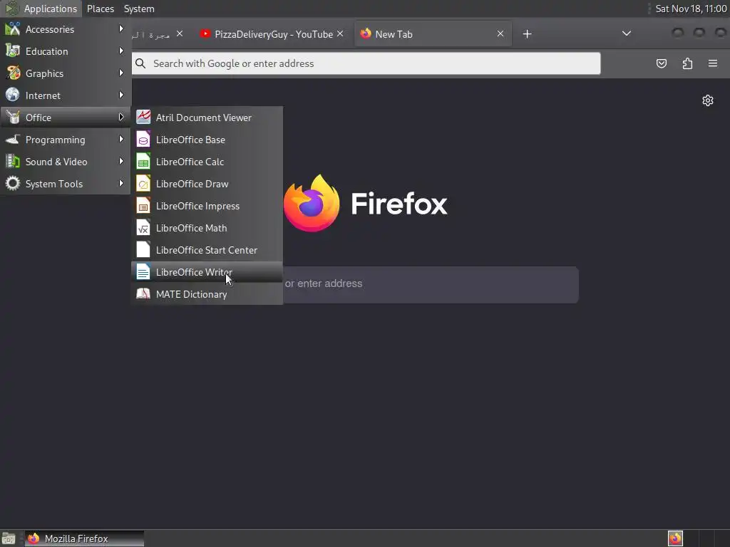Click the Sound & Video icon
Viewport: 730px width, 547px height.
13,162
